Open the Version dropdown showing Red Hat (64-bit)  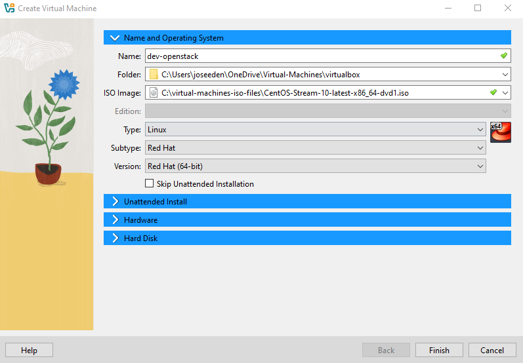coord(315,166)
